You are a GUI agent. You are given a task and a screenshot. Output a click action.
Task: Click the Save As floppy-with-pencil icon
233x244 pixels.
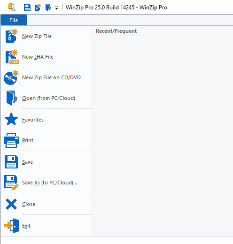11,183
